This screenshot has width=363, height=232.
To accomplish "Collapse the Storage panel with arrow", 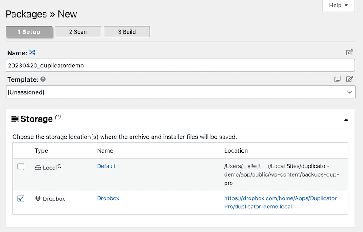I will pos(346,120).
